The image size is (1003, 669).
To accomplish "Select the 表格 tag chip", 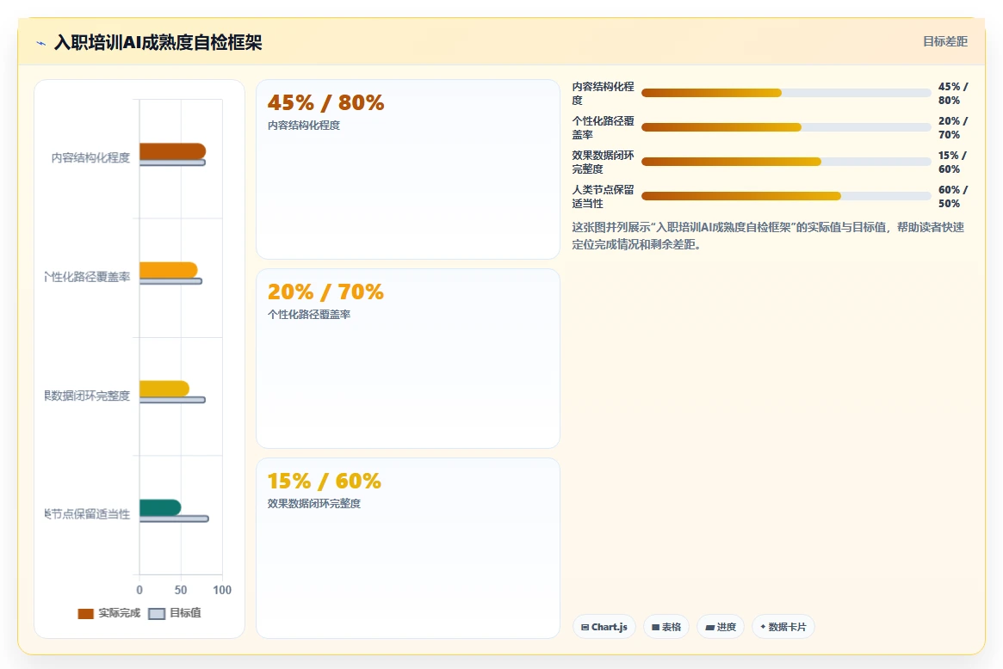I will 666,627.
